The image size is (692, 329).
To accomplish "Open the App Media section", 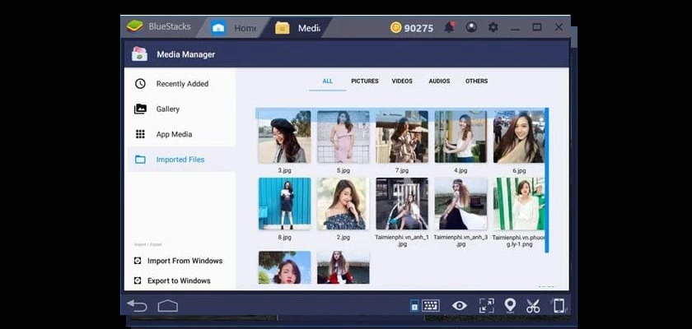I will [181, 134].
